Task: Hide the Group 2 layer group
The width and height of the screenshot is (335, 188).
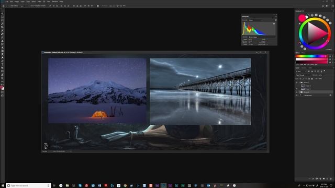Action: click(296, 92)
